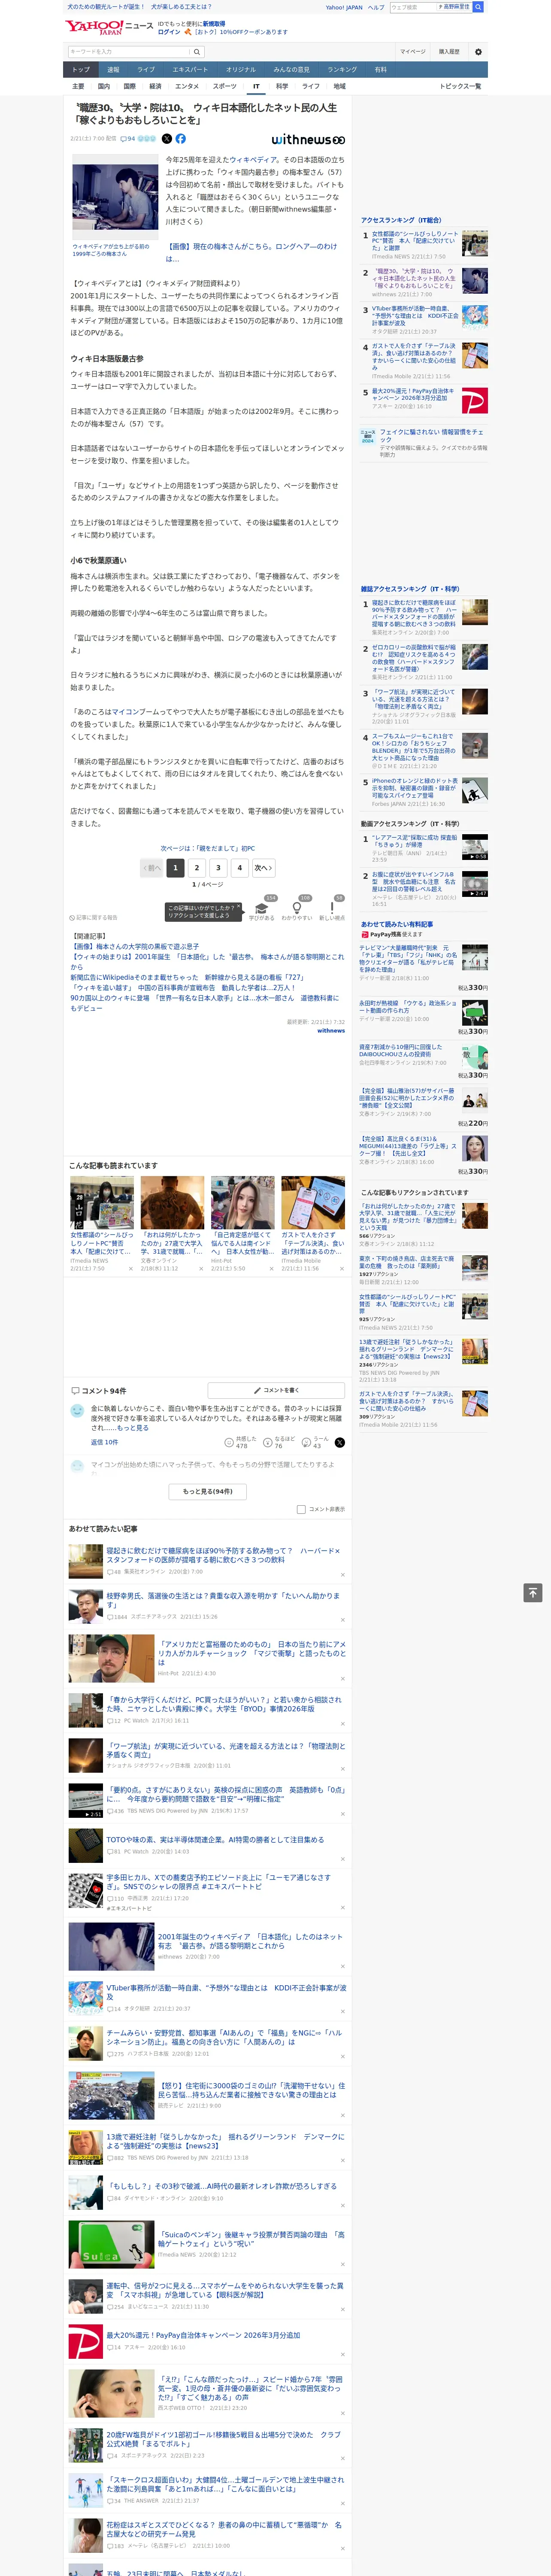The height and width of the screenshot is (2576, 551).
Task: Click 記事に関する報告 report icon
Action: coord(93,917)
